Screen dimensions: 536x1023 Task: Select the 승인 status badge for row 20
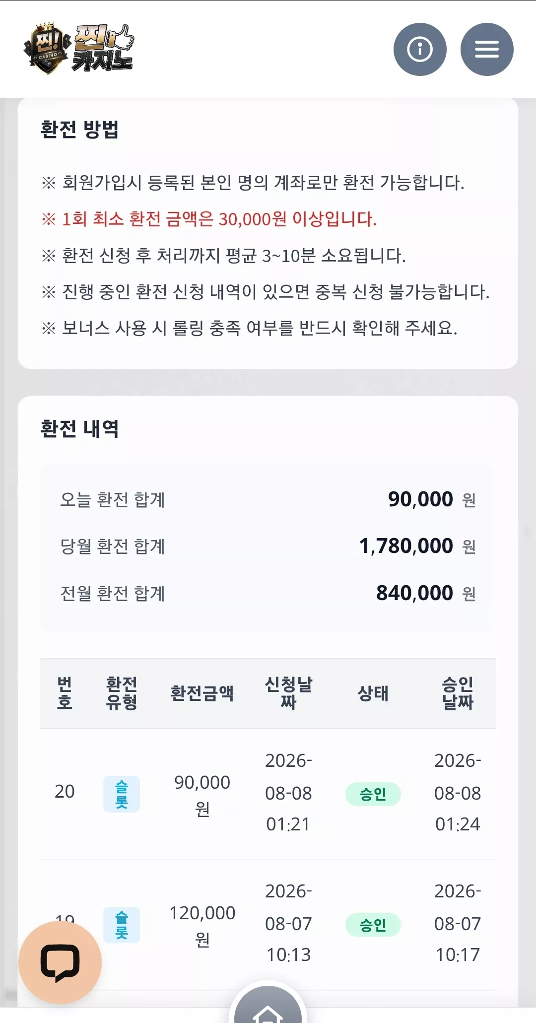pos(373,794)
